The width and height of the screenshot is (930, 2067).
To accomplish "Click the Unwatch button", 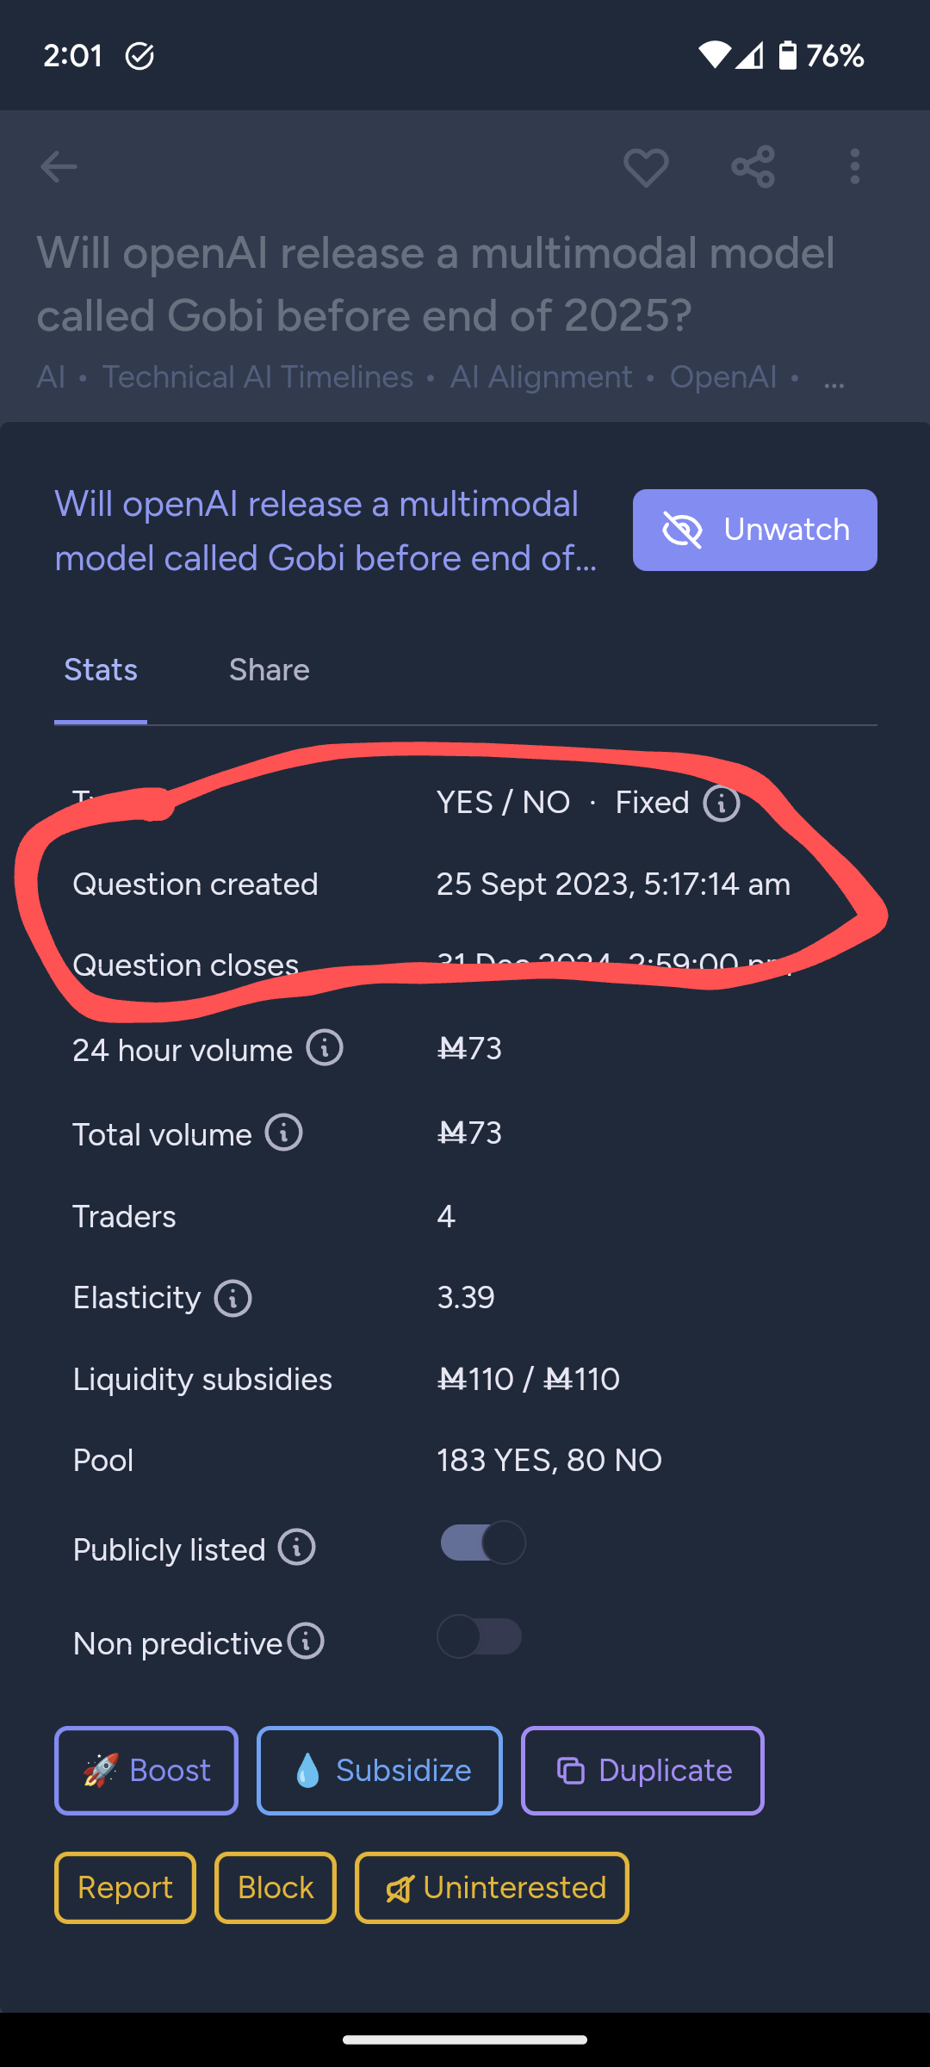I will click(x=755, y=530).
